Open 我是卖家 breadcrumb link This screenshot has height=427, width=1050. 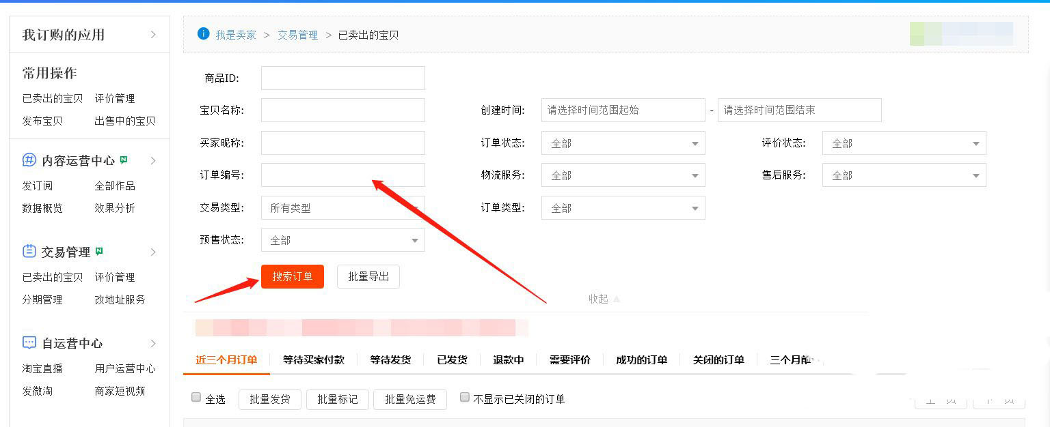236,35
